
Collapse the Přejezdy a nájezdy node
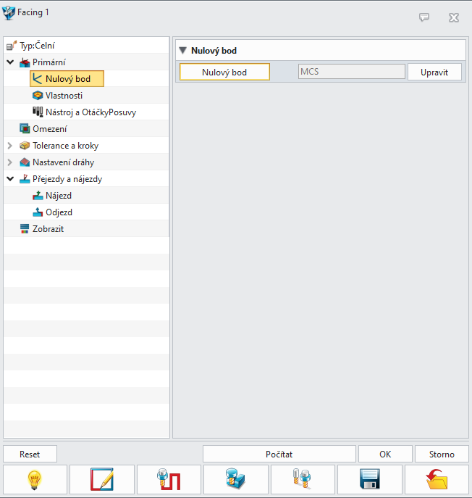click(10, 179)
